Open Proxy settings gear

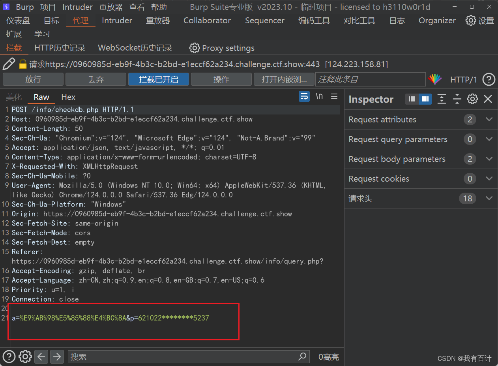coord(194,48)
